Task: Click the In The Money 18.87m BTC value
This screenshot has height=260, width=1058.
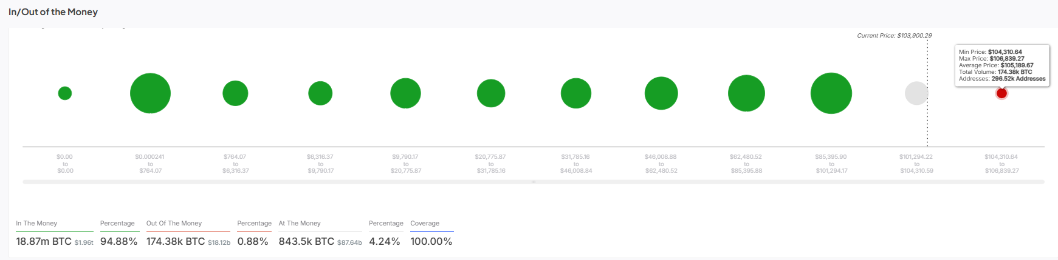Action: click(x=44, y=241)
